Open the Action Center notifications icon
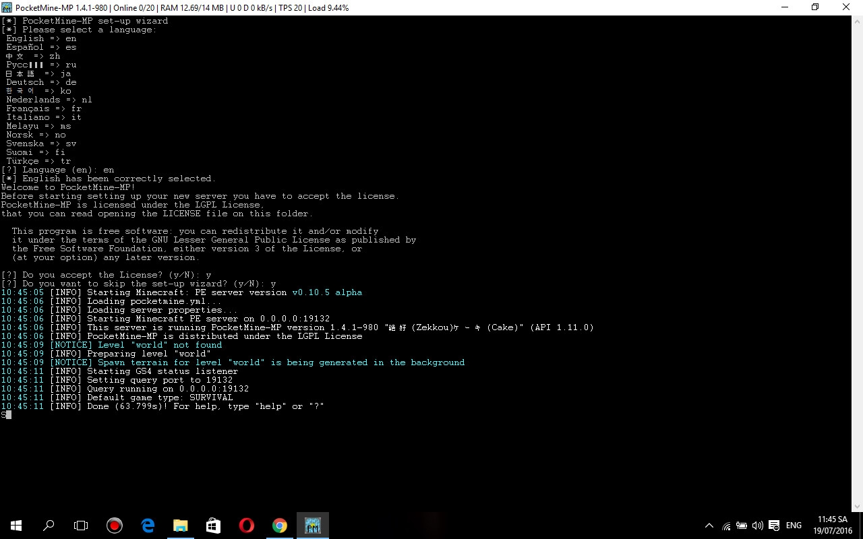This screenshot has height=539, width=863. [774, 526]
